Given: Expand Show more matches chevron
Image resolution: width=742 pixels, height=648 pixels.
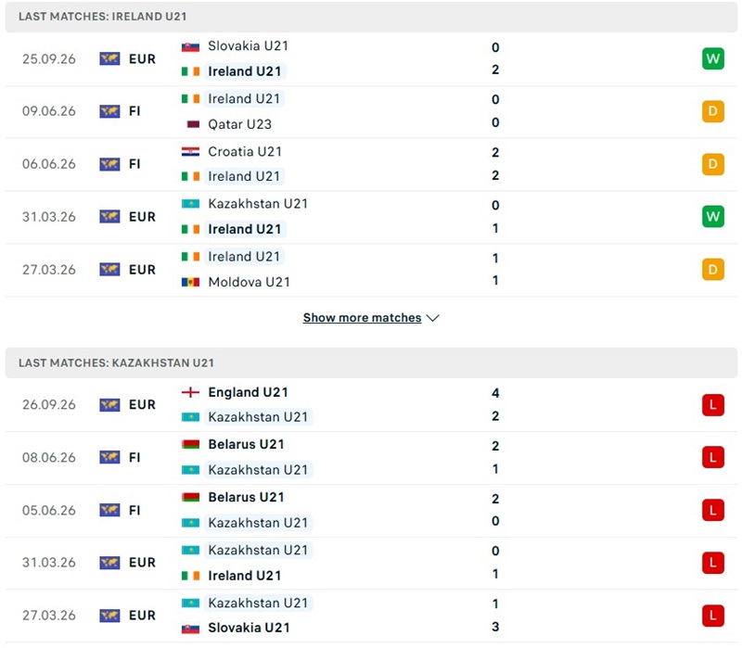Looking at the screenshot, I should click(432, 318).
